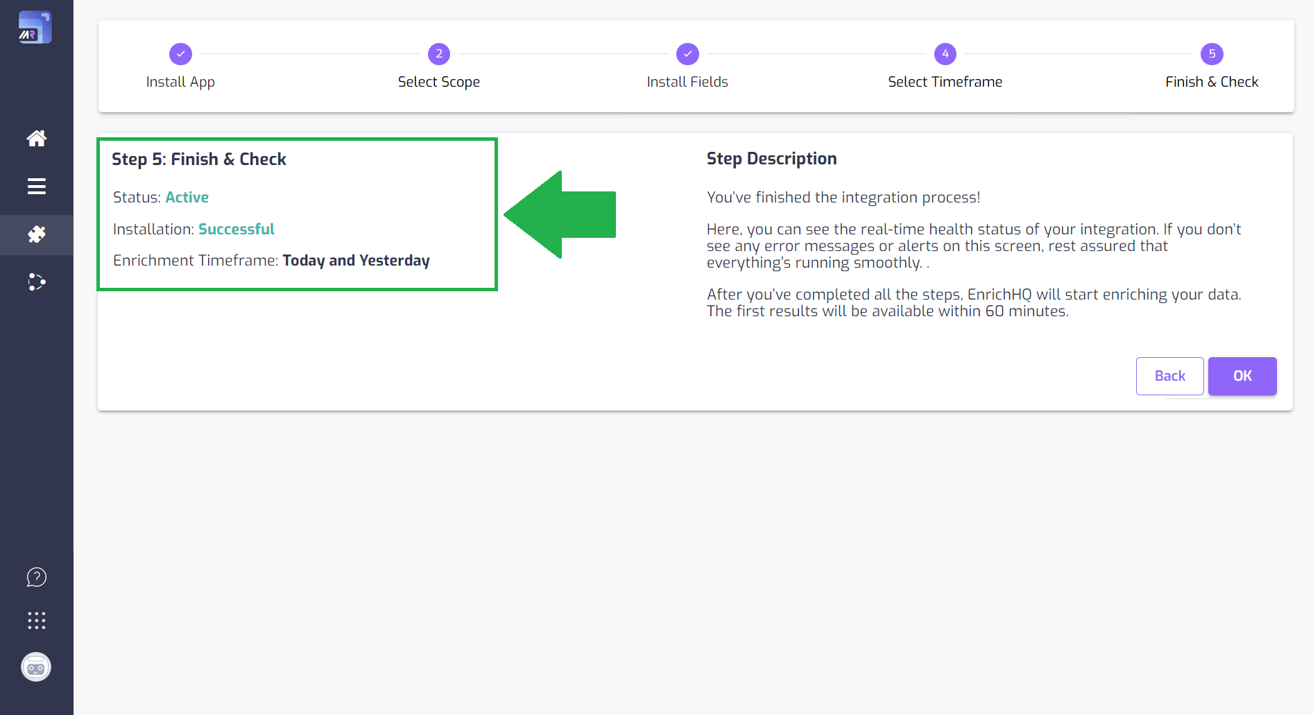The height and width of the screenshot is (715, 1313).
Task: Click the app logo at top of sidebar
Action: click(35, 28)
